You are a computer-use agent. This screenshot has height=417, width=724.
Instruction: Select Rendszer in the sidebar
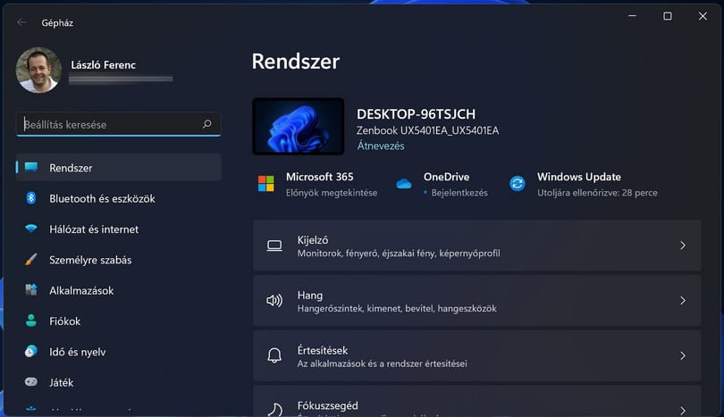tap(119, 168)
